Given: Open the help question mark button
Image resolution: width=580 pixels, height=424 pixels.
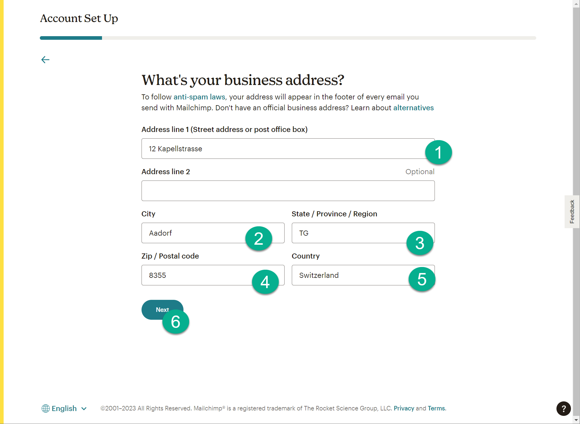Looking at the screenshot, I should (x=563, y=409).
